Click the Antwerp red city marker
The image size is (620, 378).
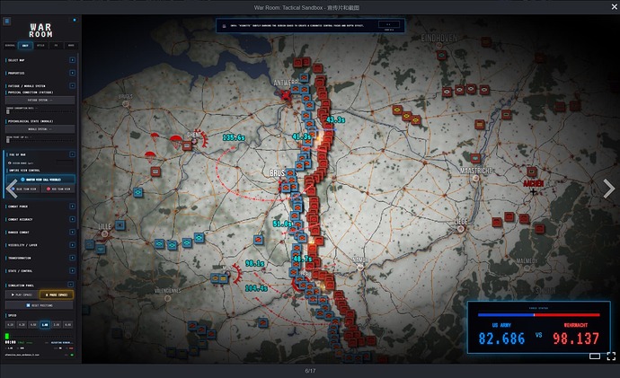[286, 95]
